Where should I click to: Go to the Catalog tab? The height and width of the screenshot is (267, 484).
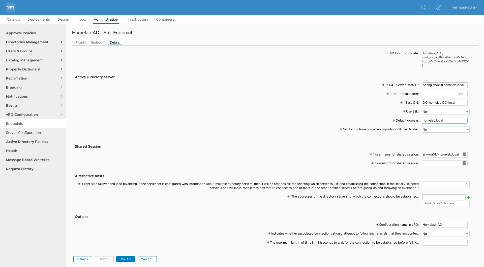[x=13, y=19]
